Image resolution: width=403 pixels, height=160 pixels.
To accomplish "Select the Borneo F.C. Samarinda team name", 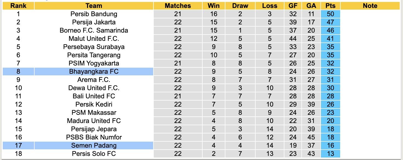I will coord(94,30).
